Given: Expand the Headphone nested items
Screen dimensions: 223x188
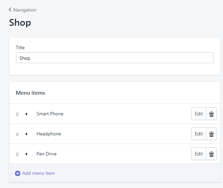Looking at the screenshot, I should click(26, 134).
